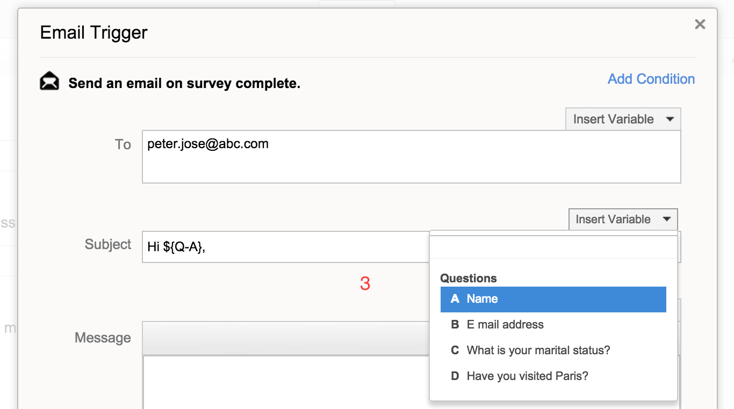Open Insert Variable dropdown for the To field

tap(623, 119)
